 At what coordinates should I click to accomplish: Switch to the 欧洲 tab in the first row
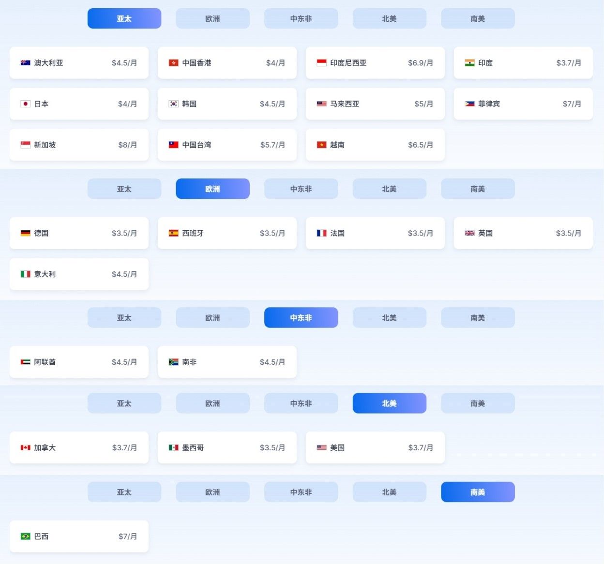pyautogui.click(x=212, y=18)
